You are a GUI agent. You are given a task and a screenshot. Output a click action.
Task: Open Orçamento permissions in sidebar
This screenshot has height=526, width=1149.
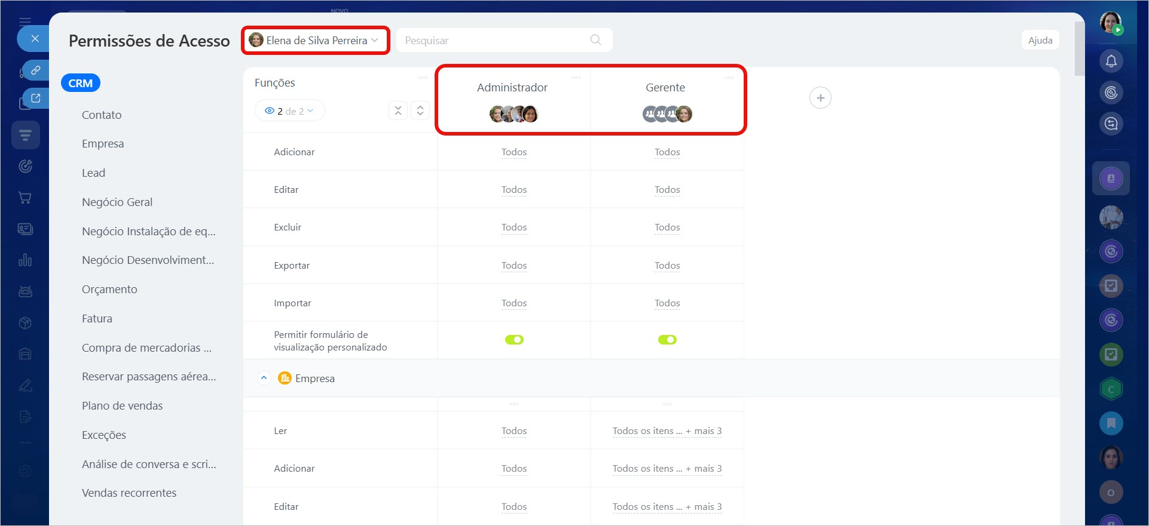pos(109,290)
